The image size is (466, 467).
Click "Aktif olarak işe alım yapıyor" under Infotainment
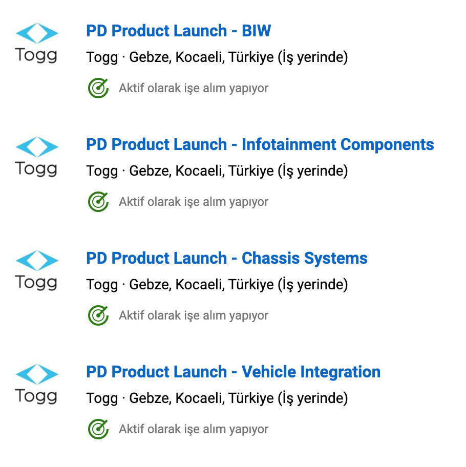[x=194, y=202]
